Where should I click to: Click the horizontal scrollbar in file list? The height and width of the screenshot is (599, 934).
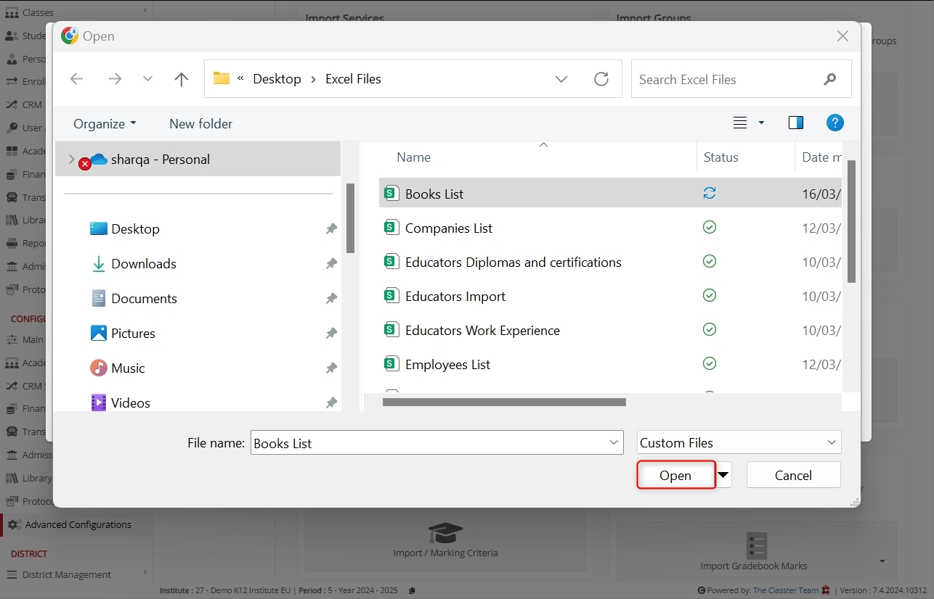pyautogui.click(x=504, y=402)
